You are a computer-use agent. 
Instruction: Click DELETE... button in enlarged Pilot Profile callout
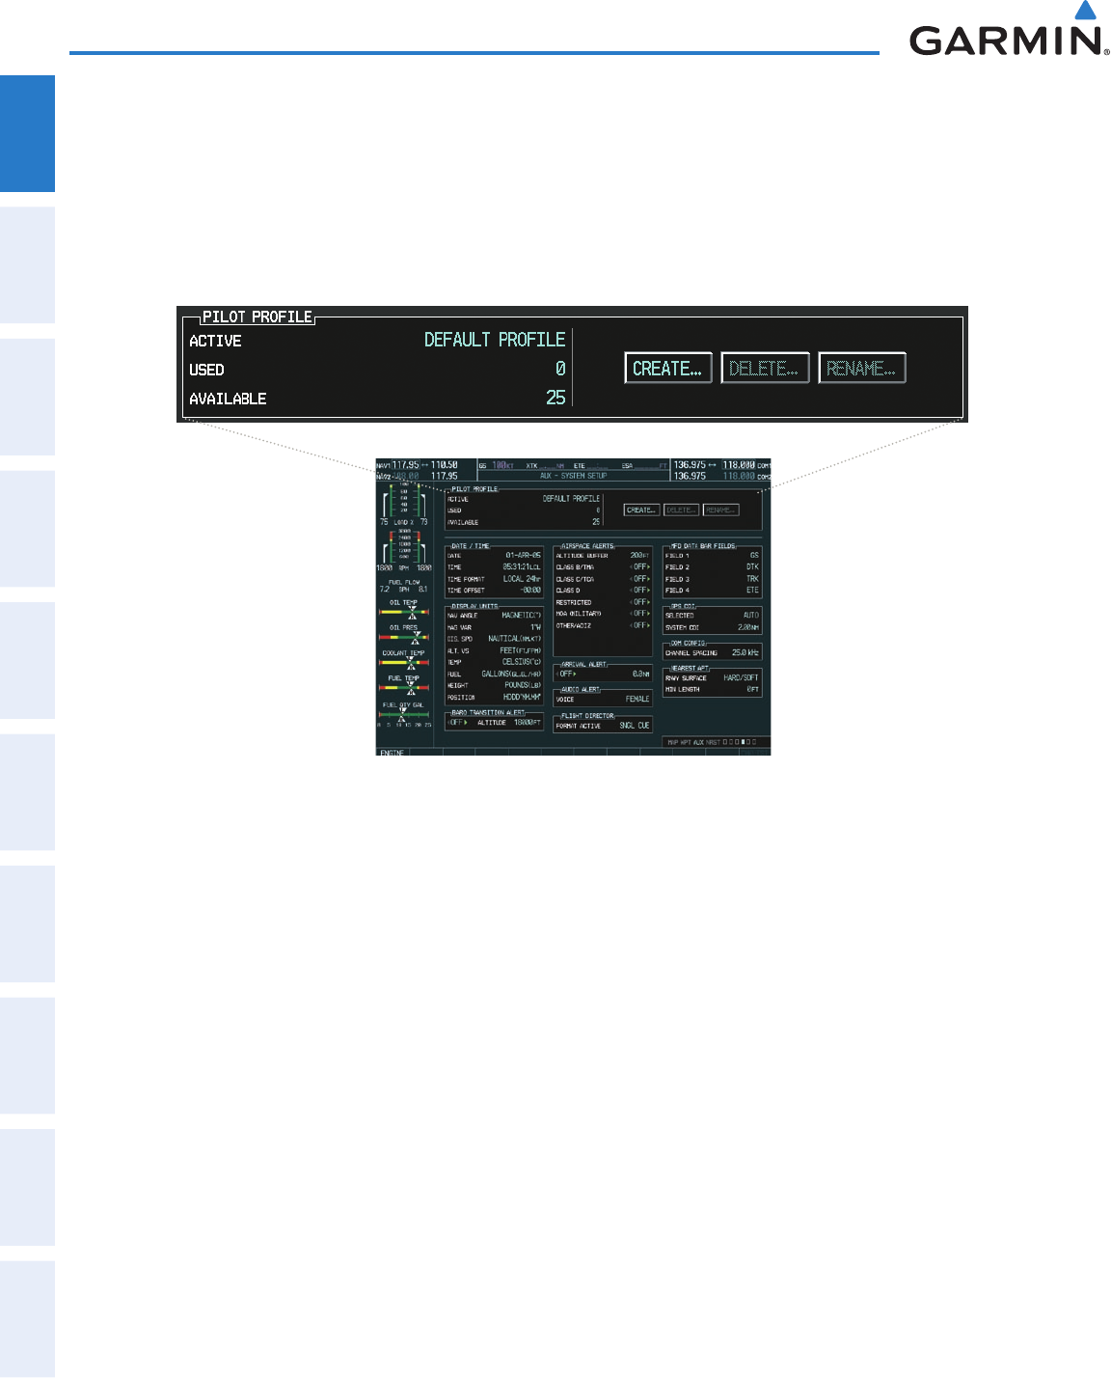pyautogui.click(x=765, y=369)
